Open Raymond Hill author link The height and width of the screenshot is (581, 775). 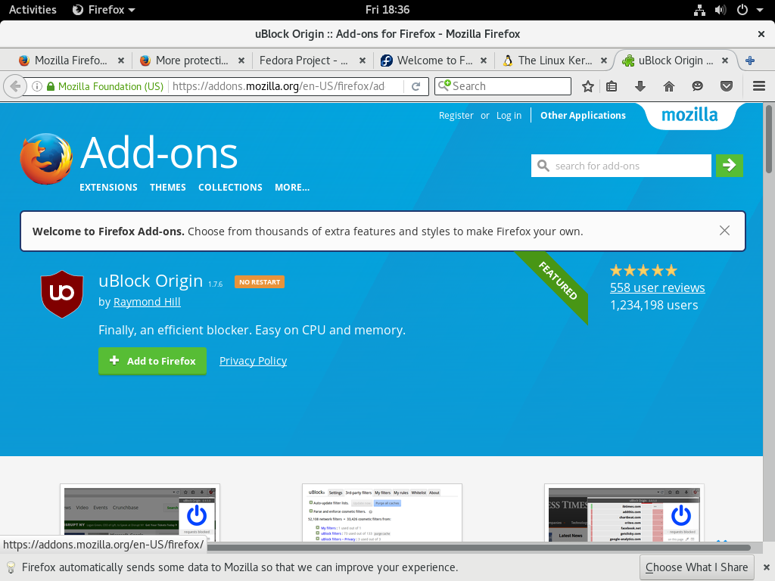coord(147,302)
